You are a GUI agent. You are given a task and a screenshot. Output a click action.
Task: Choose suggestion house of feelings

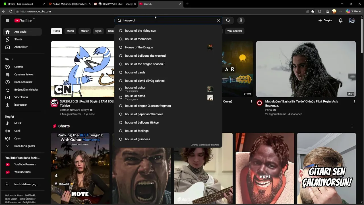168,131
